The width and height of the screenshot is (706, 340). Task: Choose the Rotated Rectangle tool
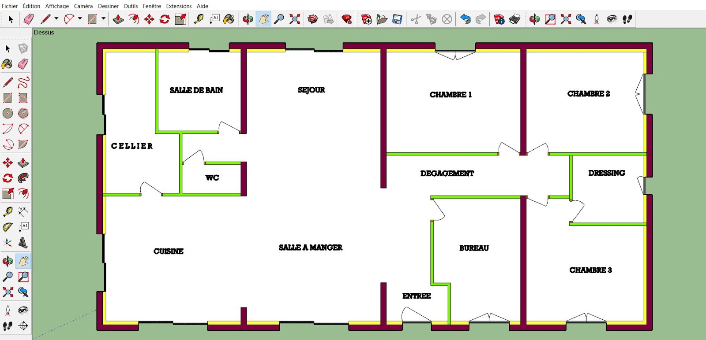tap(23, 98)
